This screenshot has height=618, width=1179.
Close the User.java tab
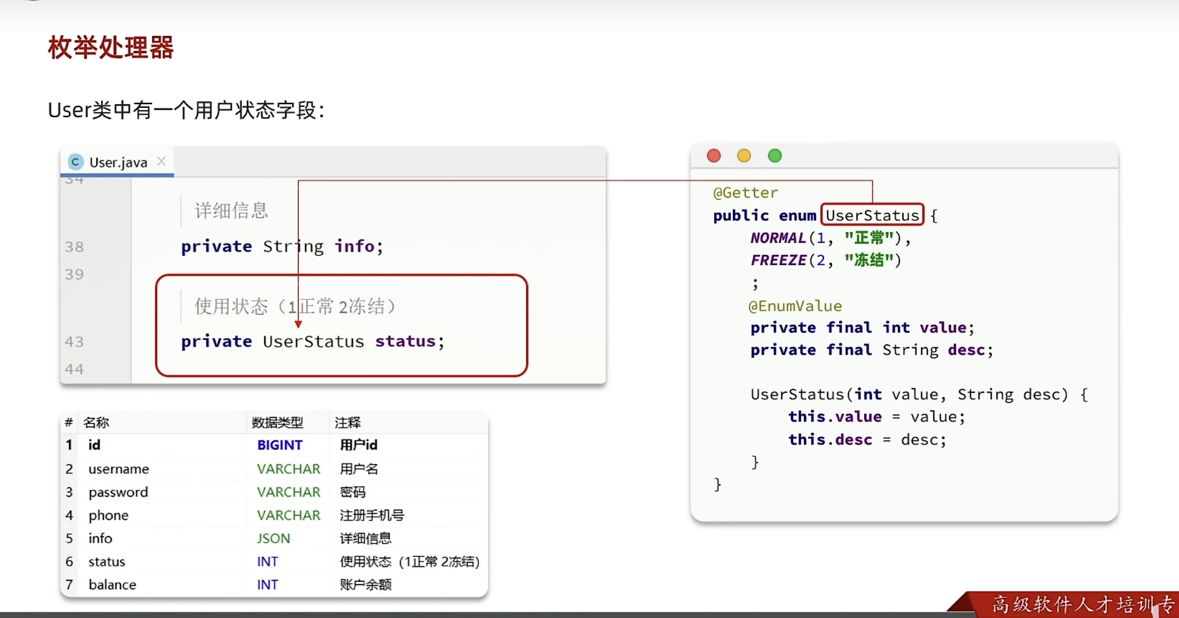[161, 161]
